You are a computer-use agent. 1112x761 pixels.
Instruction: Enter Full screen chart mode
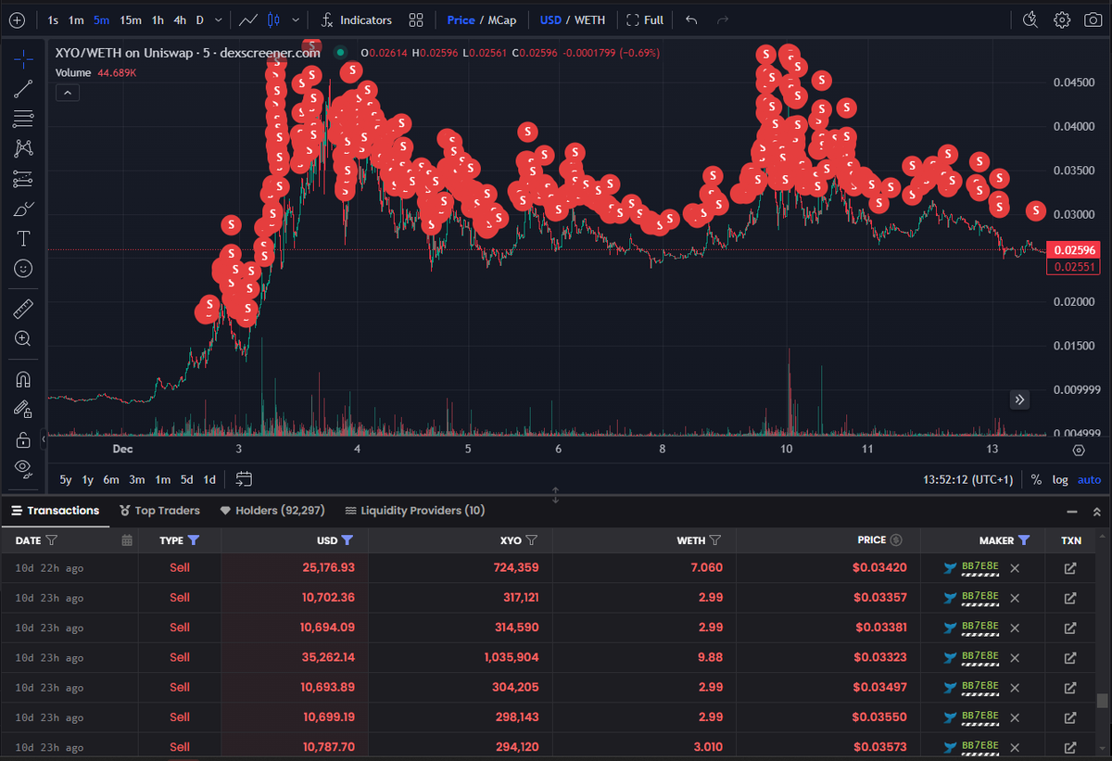pyautogui.click(x=645, y=19)
